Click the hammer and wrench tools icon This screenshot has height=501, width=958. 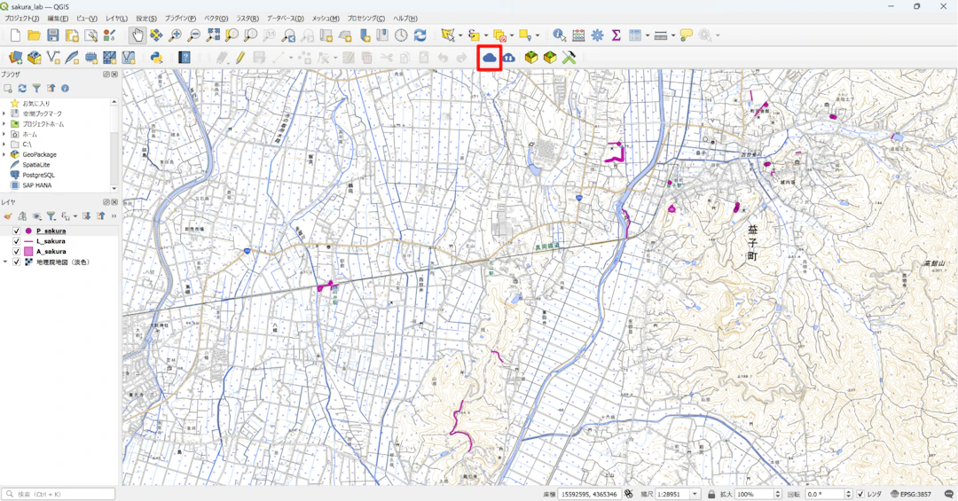[x=569, y=58]
